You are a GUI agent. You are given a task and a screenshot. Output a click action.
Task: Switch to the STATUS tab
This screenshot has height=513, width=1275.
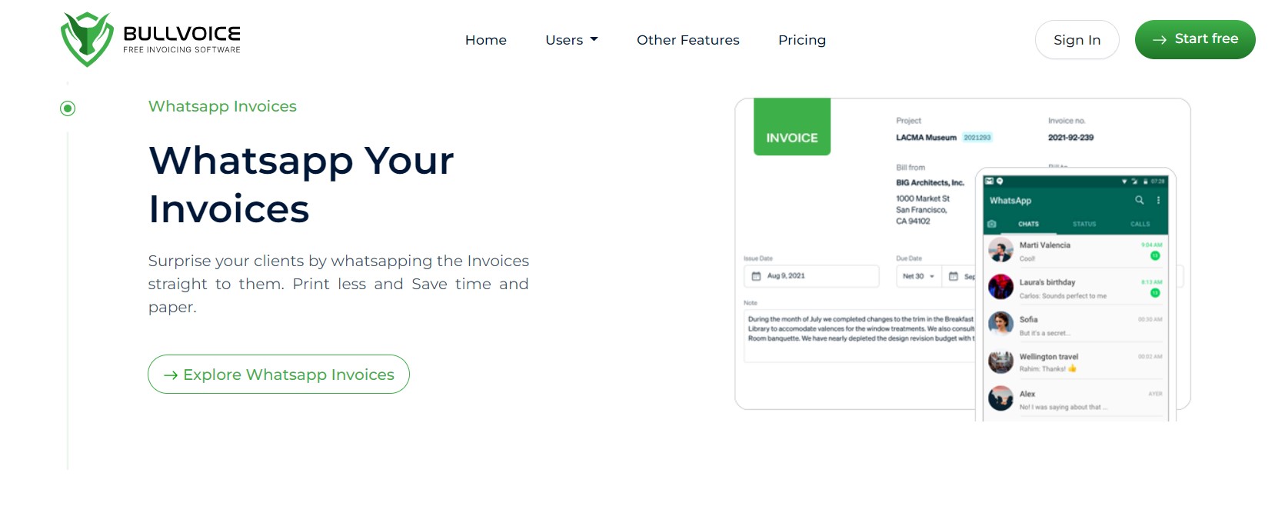(1084, 224)
